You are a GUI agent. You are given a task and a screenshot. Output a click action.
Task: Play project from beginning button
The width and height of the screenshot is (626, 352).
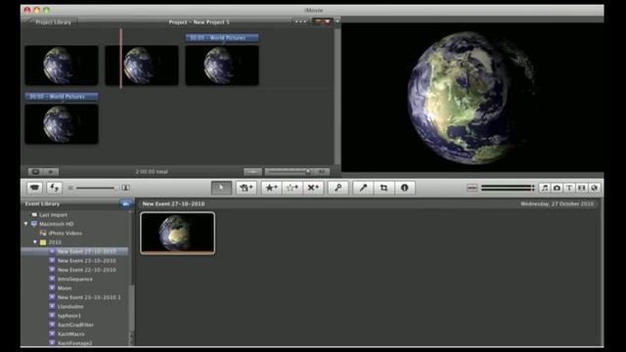point(51,172)
